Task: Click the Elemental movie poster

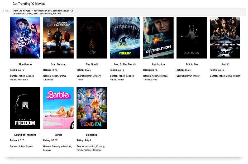Action: (x=92, y=108)
